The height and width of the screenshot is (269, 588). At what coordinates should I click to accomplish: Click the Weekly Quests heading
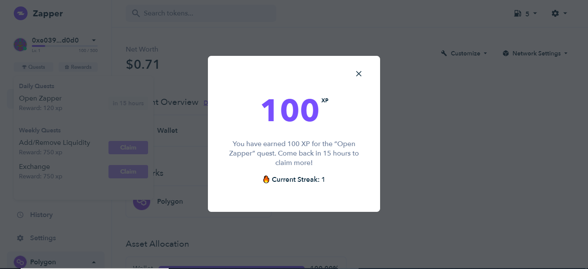40,130
